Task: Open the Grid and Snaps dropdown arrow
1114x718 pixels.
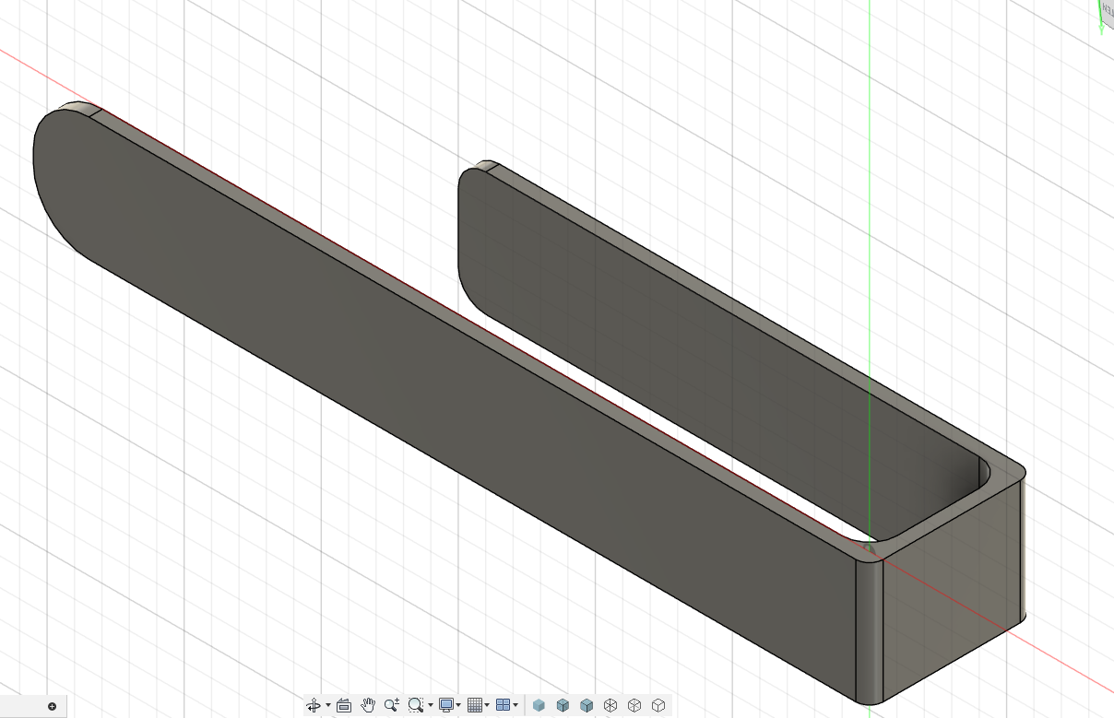Action: 487,706
